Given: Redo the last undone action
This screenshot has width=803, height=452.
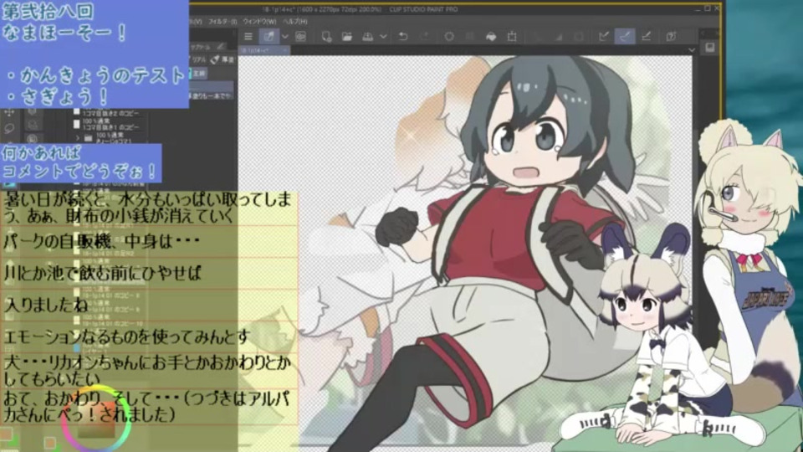Looking at the screenshot, I should coord(424,36).
